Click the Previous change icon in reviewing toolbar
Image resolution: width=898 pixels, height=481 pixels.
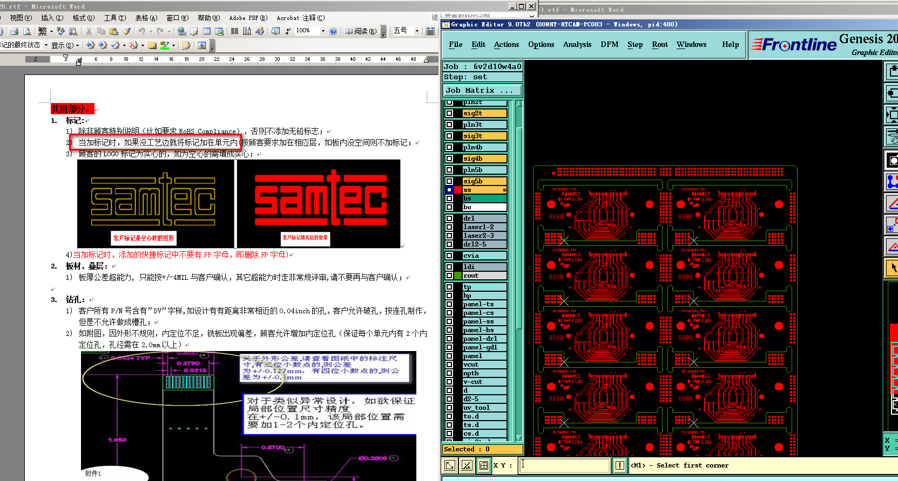coord(90,45)
